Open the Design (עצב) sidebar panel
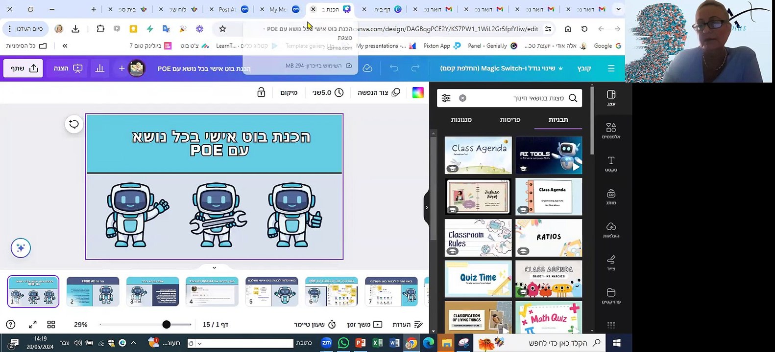 [x=611, y=98]
